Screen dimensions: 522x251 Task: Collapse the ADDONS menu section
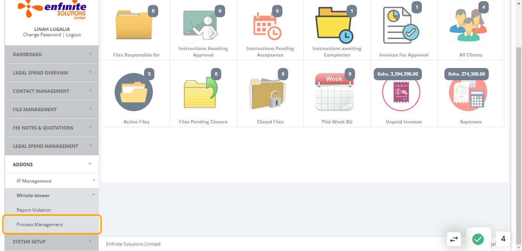52,164
